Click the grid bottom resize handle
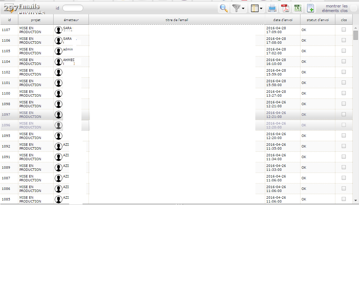Image resolution: width=359 pixels, height=282 pixels. tap(179, 204)
